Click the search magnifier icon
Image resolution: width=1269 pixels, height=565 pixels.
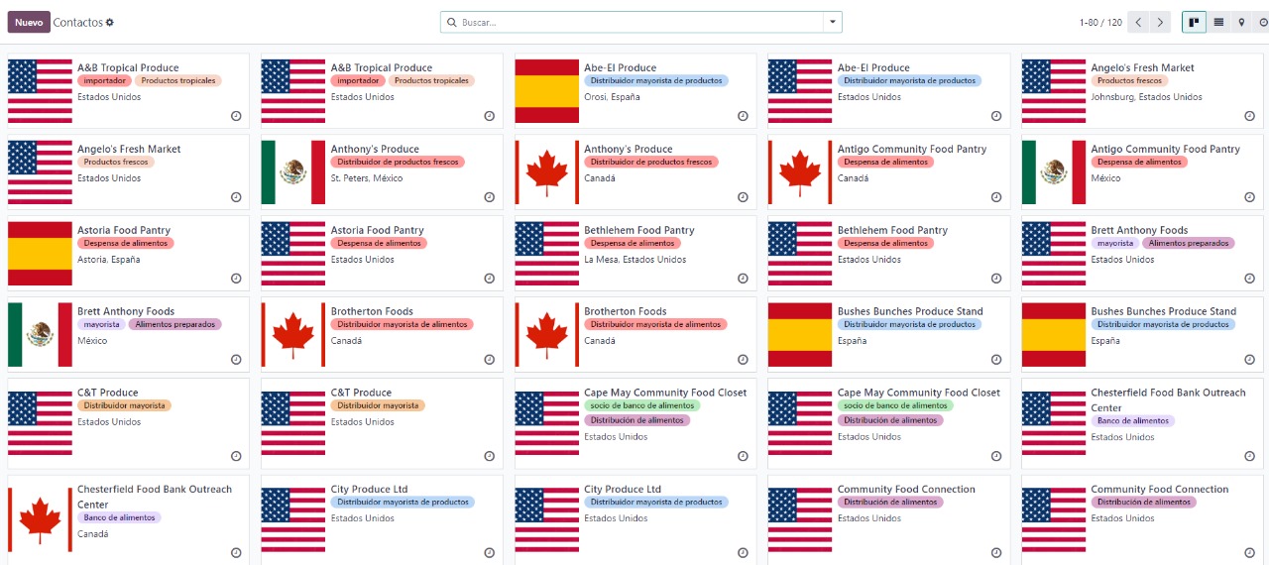click(452, 22)
